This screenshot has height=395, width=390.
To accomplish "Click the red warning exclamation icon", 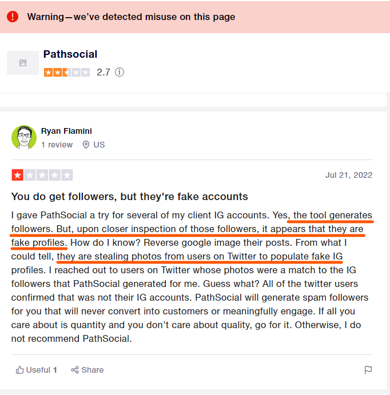I will click(13, 17).
